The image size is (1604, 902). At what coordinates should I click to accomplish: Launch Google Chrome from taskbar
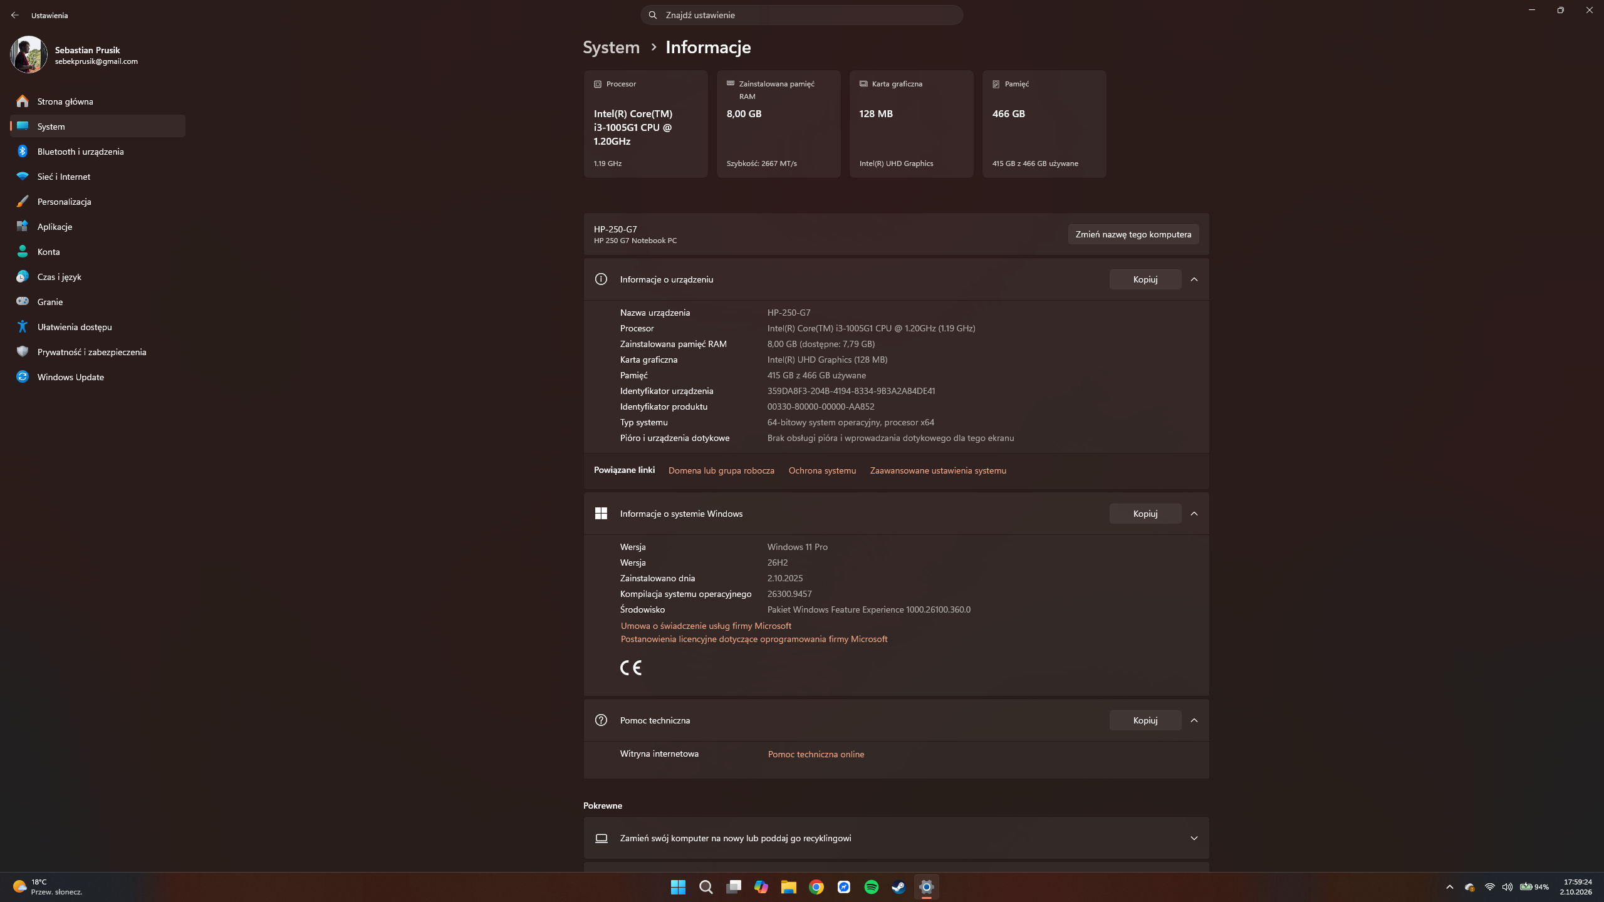pyautogui.click(x=816, y=887)
